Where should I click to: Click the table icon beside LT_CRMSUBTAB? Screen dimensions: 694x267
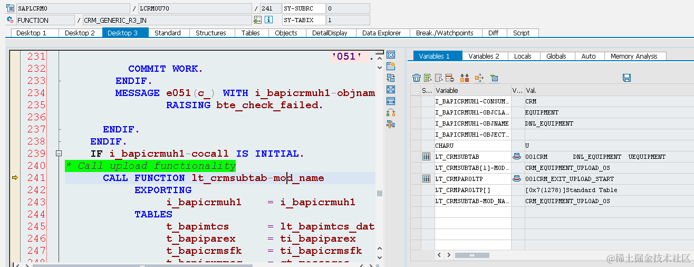pos(427,157)
